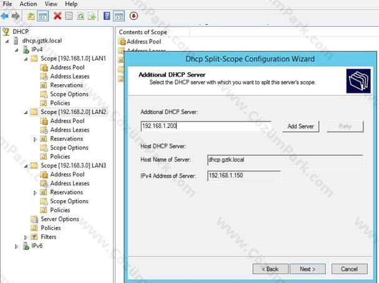Collapse Scope [192.168.3.0] LAN3
The width and height of the screenshot is (379, 283).
click(x=26, y=166)
